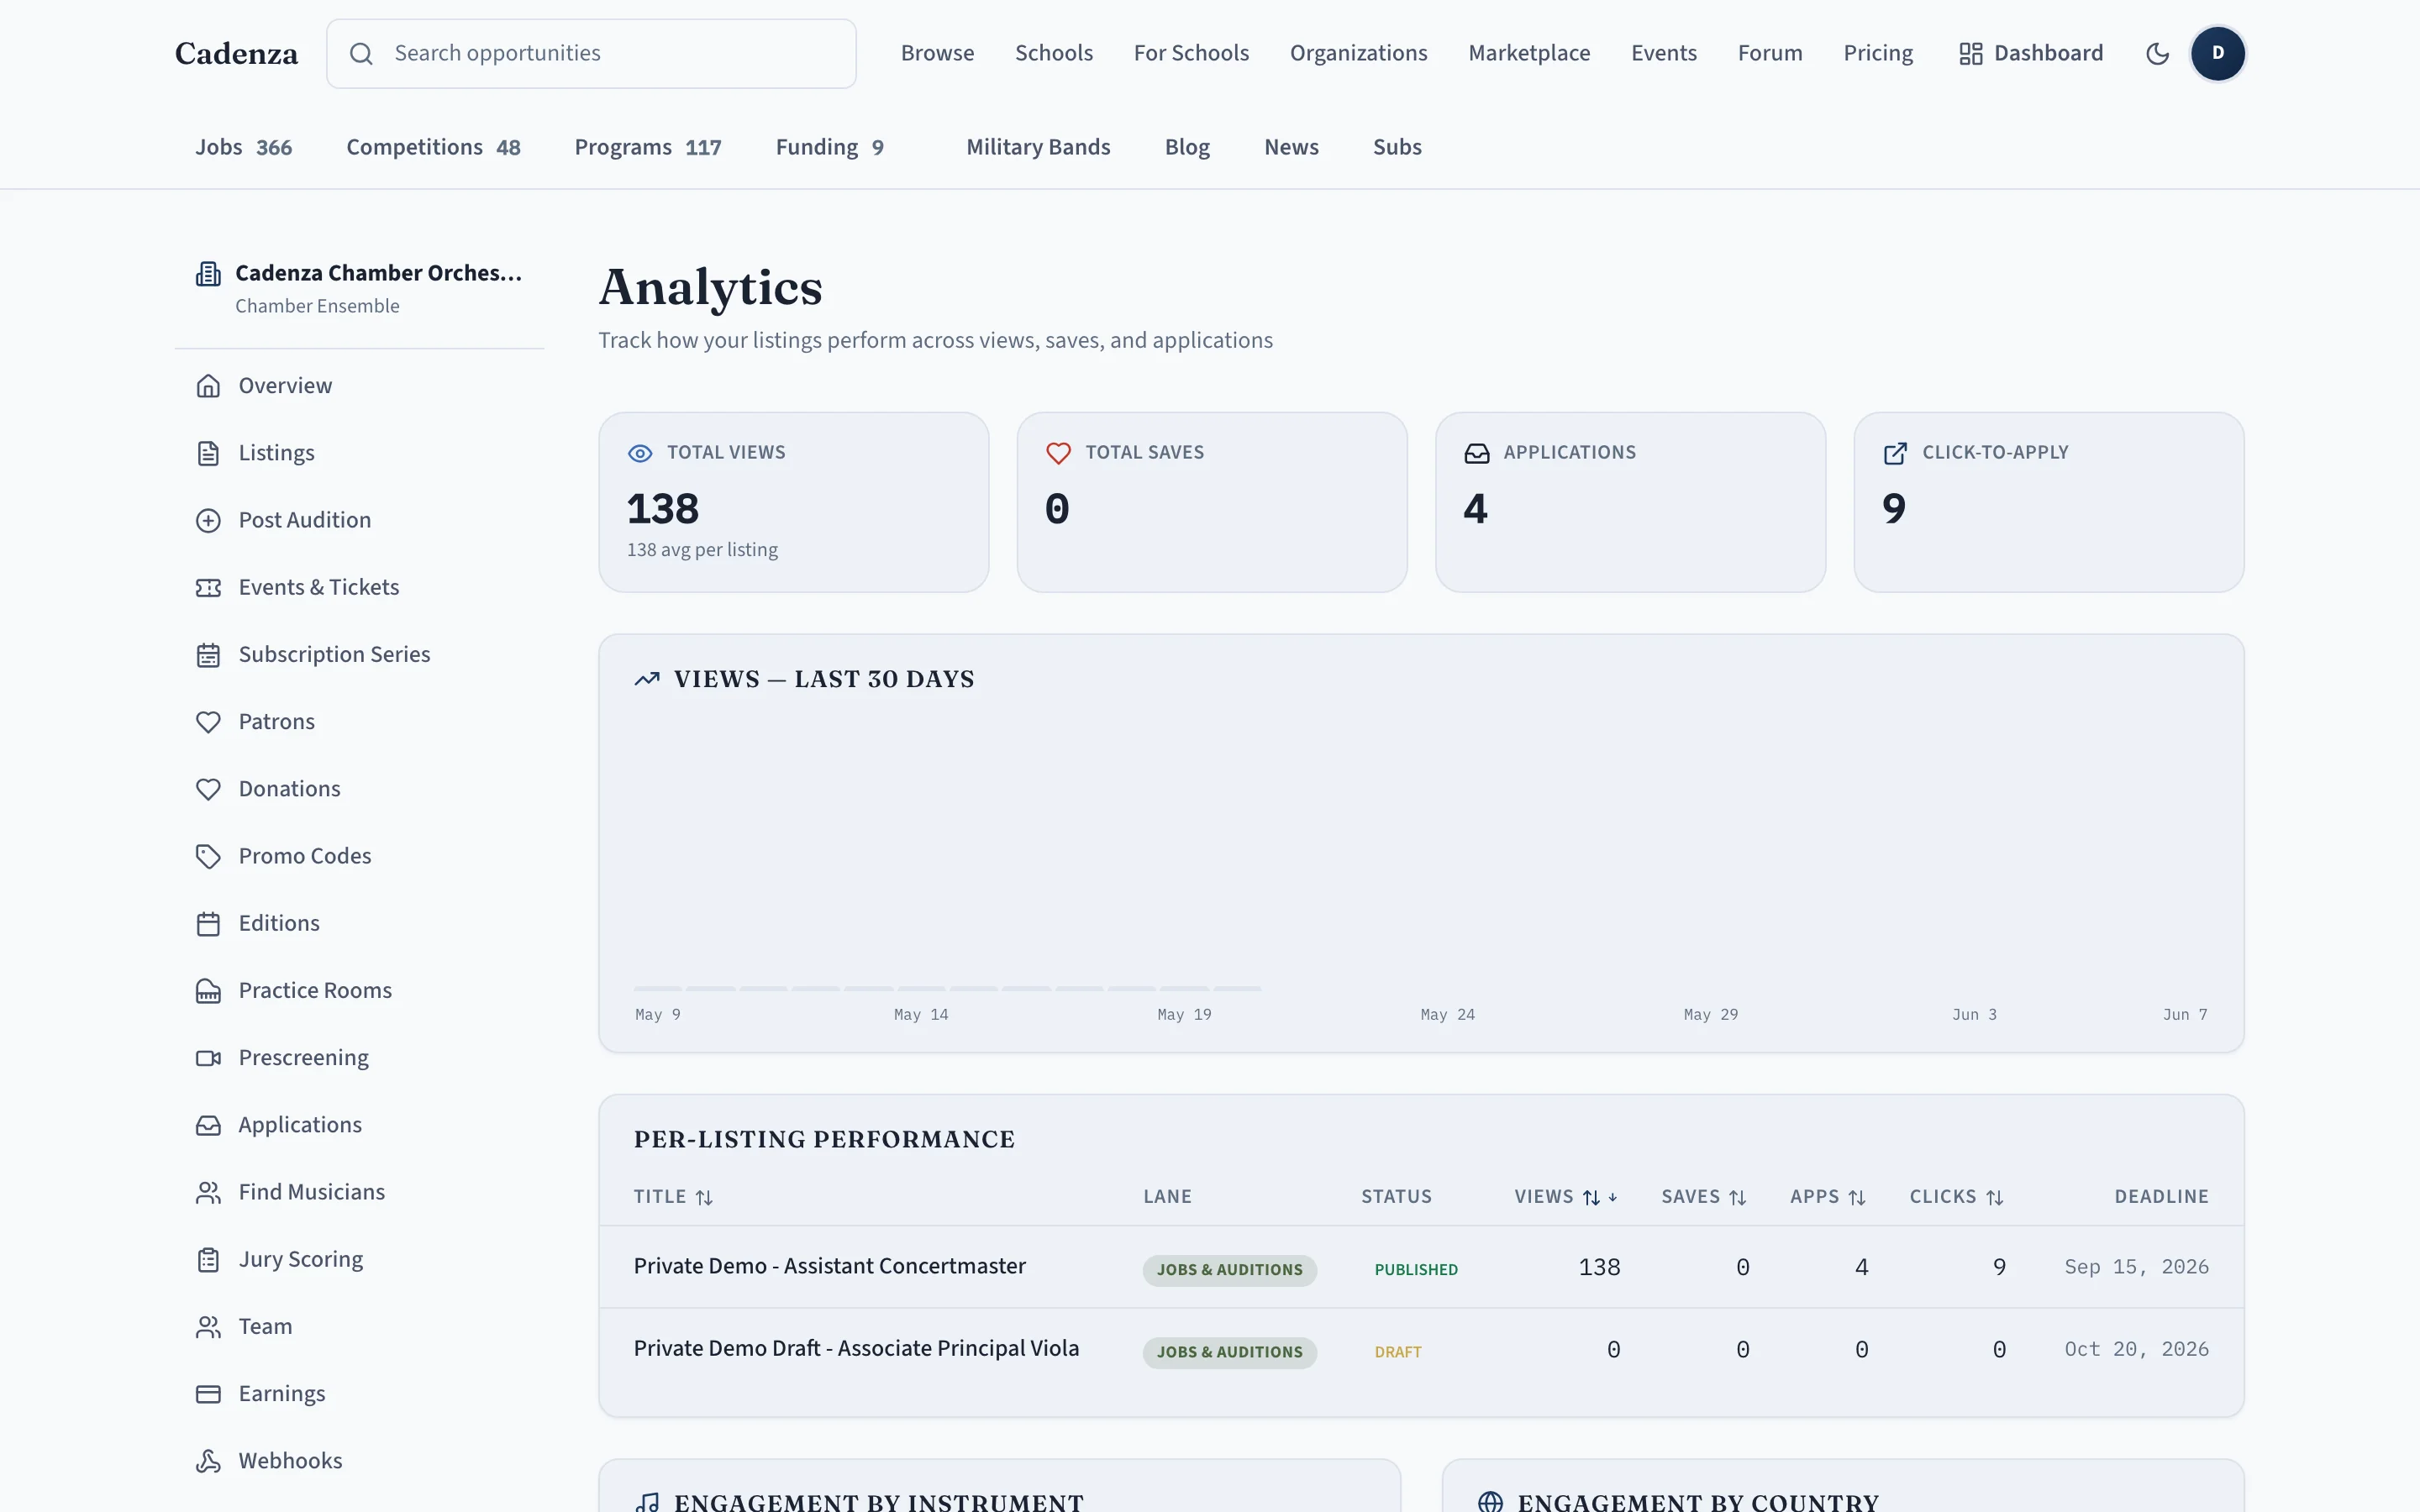Open the user avatar D menu
2420x1512 pixels.
point(2217,53)
